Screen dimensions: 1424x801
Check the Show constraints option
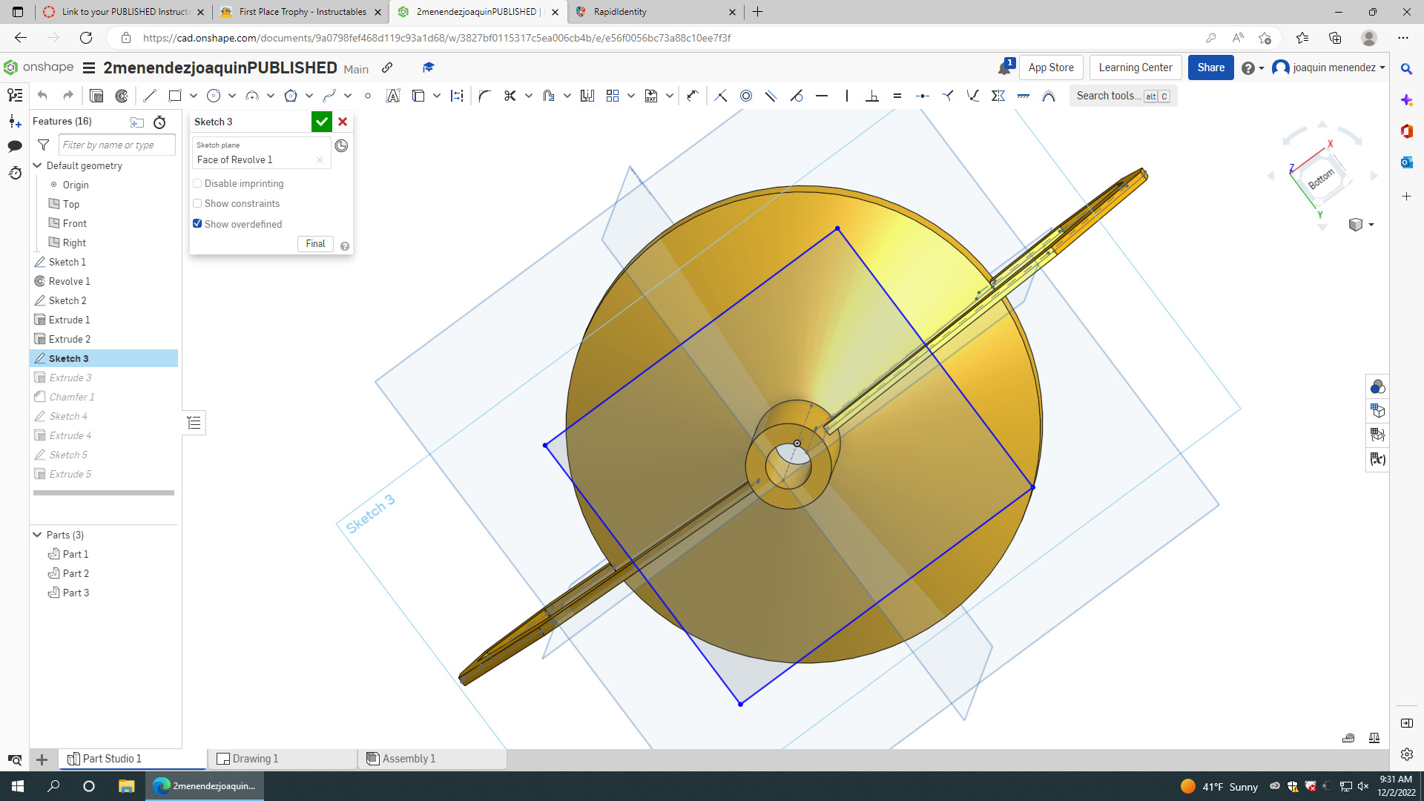[197, 203]
